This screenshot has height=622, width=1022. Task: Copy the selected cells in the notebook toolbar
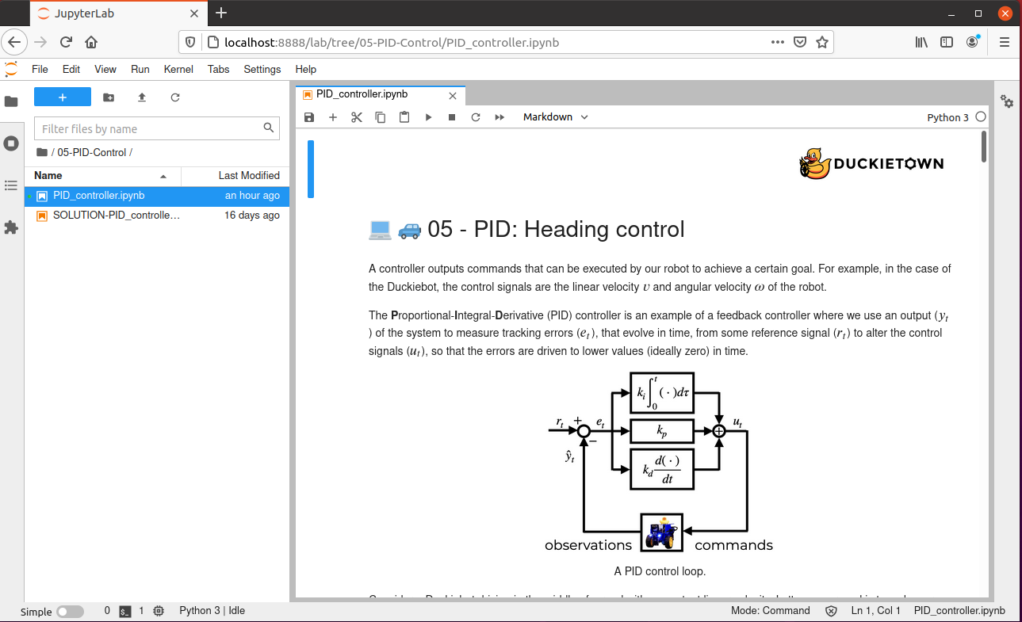pyautogui.click(x=381, y=117)
